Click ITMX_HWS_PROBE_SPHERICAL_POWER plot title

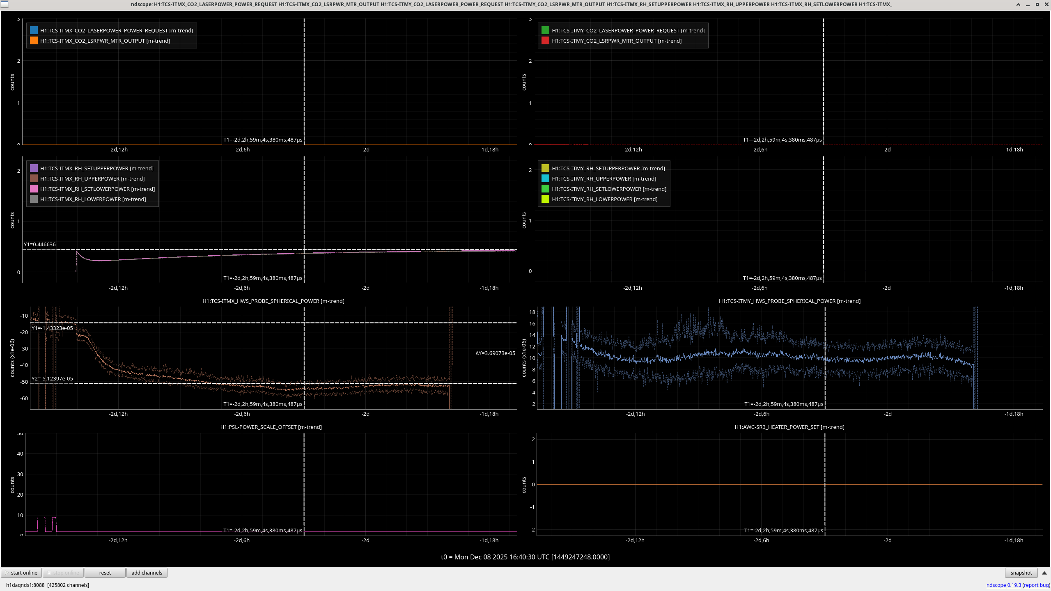[x=273, y=301]
